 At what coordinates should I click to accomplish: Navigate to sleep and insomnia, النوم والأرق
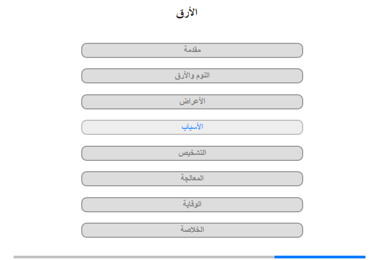(x=192, y=76)
